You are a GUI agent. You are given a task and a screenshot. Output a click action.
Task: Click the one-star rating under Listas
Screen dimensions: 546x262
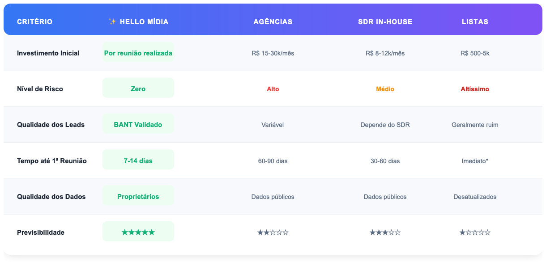pyautogui.click(x=475, y=232)
